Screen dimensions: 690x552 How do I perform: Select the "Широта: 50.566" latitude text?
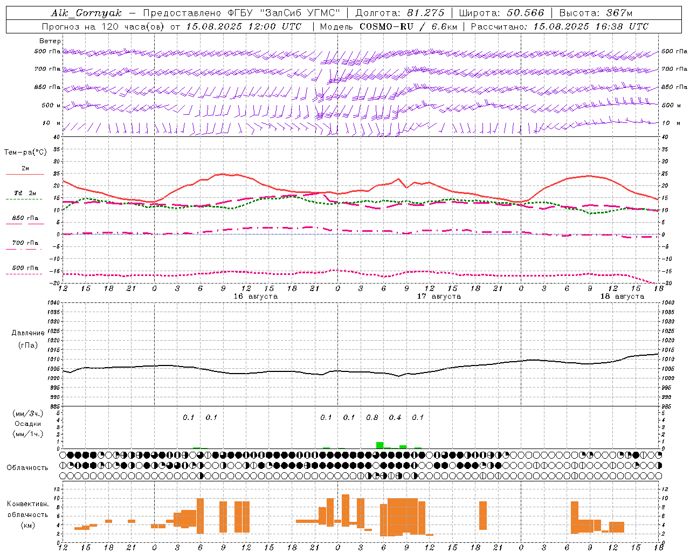coord(502,13)
